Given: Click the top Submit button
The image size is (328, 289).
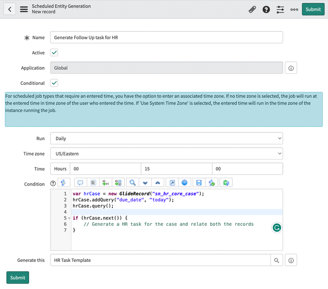Looking at the screenshot, I should pyautogui.click(x=313, y=9).
